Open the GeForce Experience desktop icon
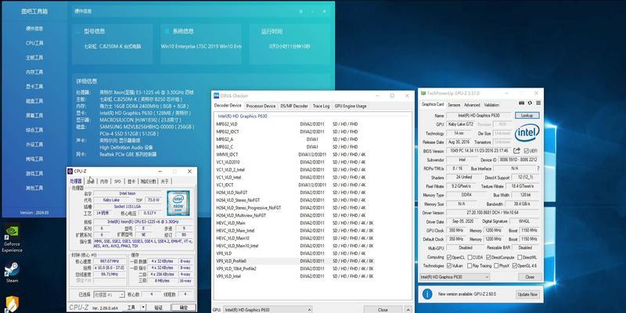Image resolution: width=626 pixels, height=313 pixels. point(12,238)
